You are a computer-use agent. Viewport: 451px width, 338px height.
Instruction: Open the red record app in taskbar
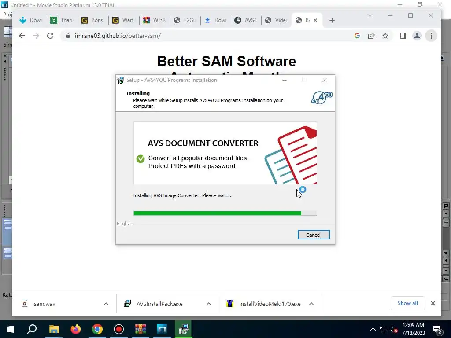[x=119, y=329]
